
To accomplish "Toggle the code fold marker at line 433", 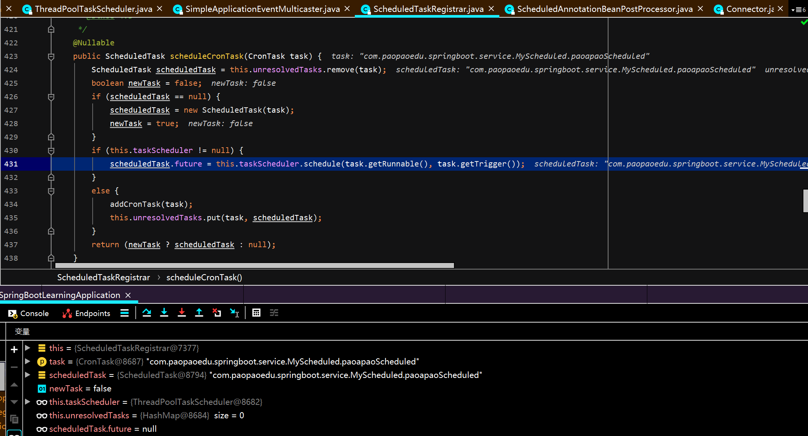I will [x=51, y=191].
